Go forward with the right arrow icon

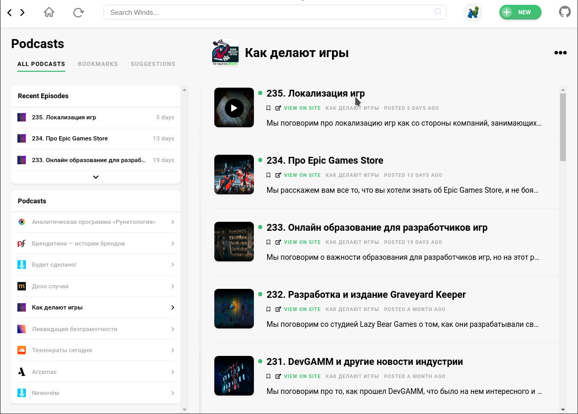pos(23,13)
